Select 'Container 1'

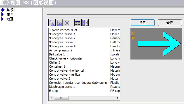click(57, 66)
